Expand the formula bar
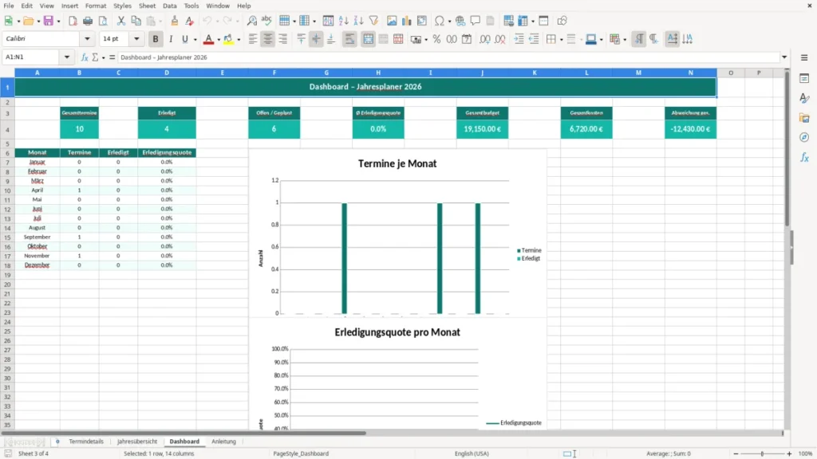 tap(784, 57)
